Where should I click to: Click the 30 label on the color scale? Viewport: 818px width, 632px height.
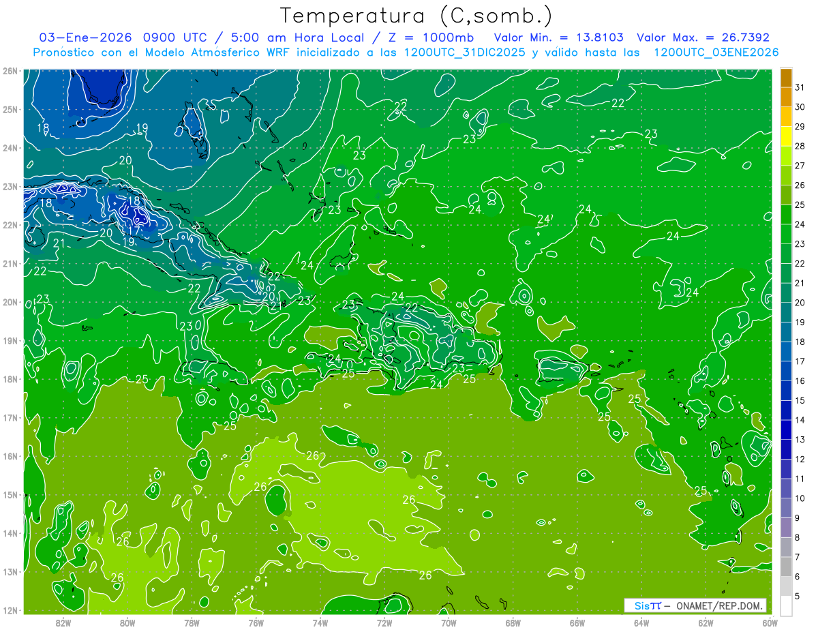pos(800,107)
